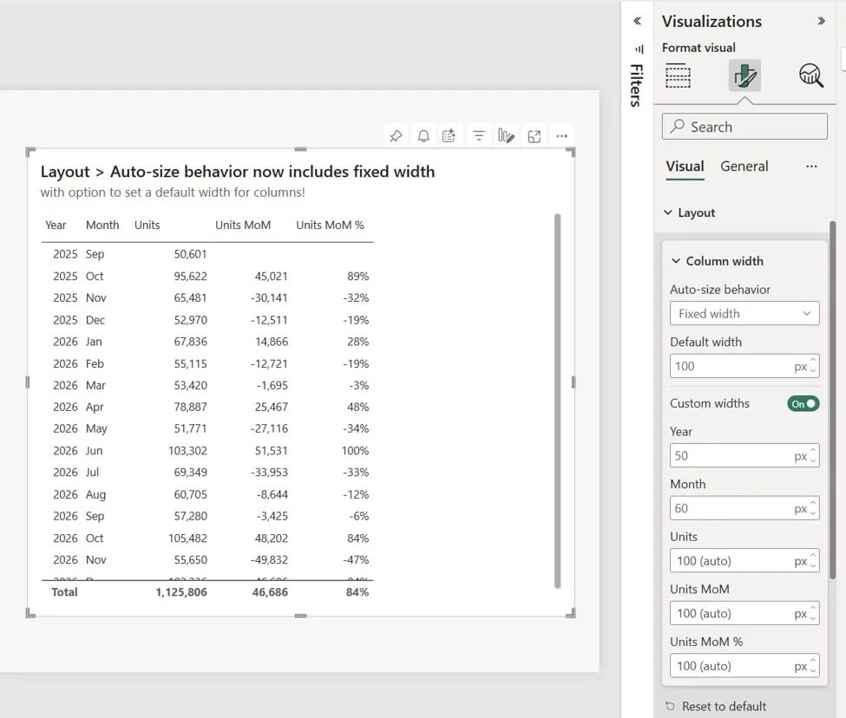
Task: Select the 2026 Jan Month cell
Action: tap(94, 342)
